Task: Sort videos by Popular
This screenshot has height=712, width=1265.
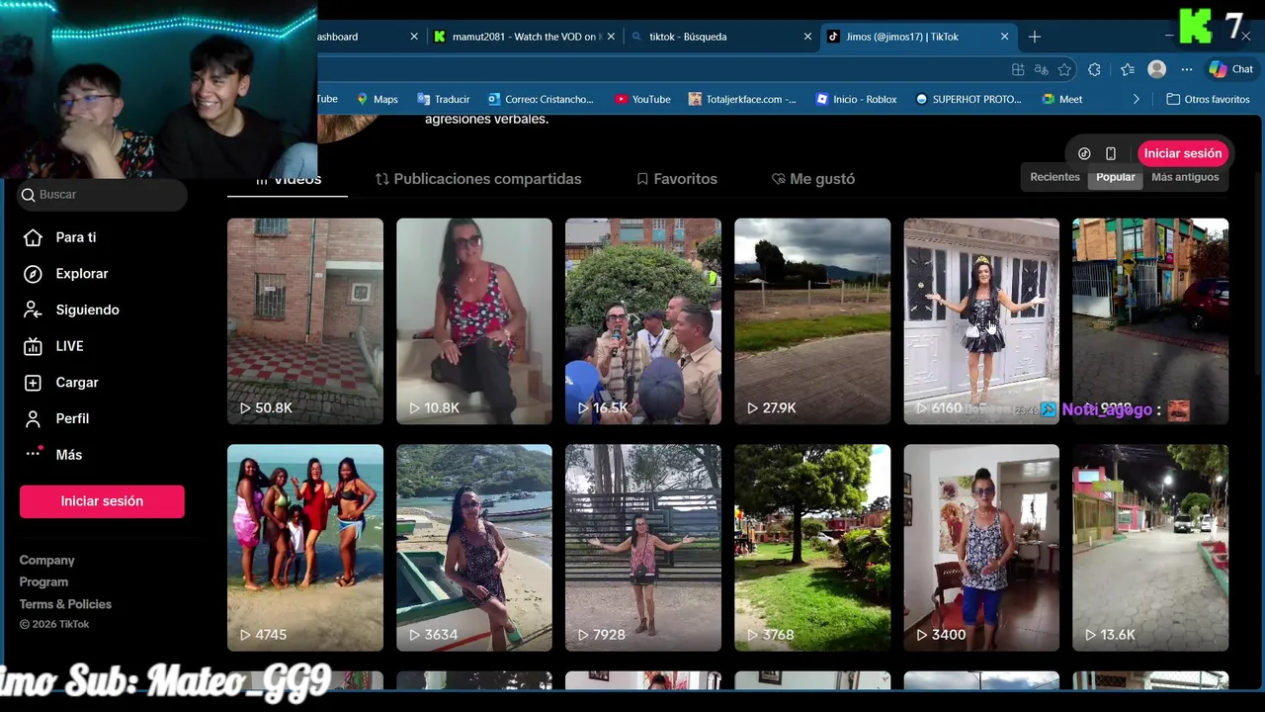Action: [1115, 177]
